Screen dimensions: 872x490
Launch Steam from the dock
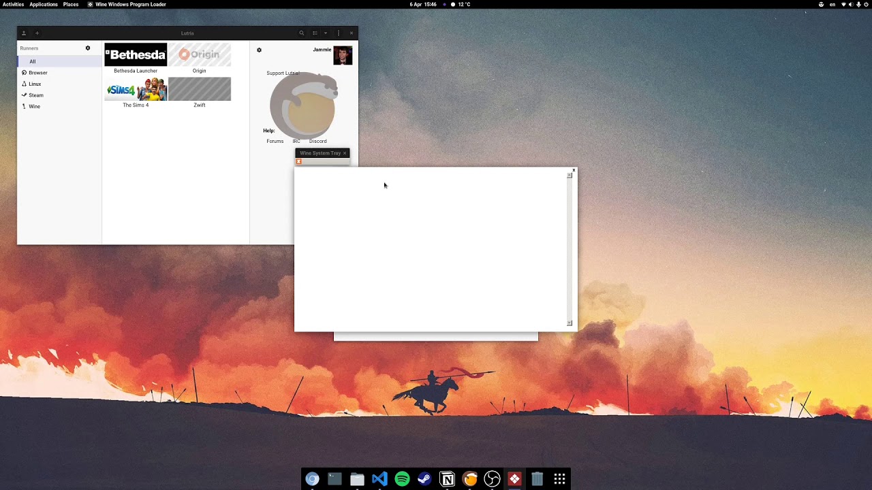(424, 479)
